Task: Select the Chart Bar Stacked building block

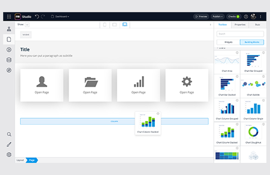Action: (x=227, y=86)
